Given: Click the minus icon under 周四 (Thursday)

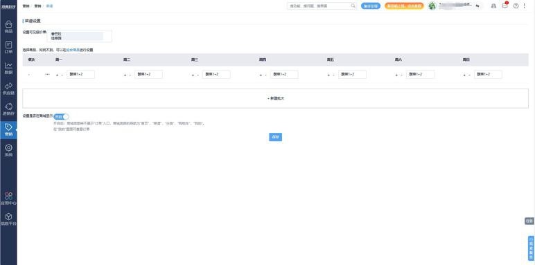Looking at the screenshot, I should (x=266, y=75).
